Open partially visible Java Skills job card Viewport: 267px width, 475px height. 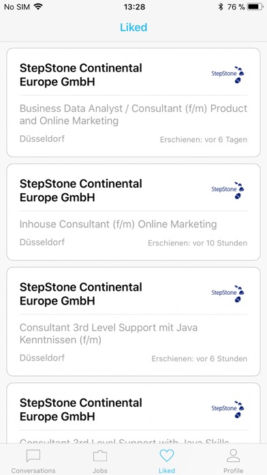pos(133,414)
